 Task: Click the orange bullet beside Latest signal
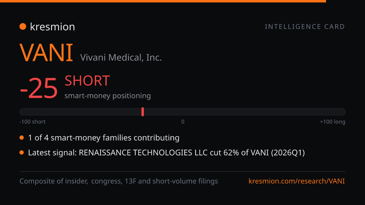click(x=22, y=152)
